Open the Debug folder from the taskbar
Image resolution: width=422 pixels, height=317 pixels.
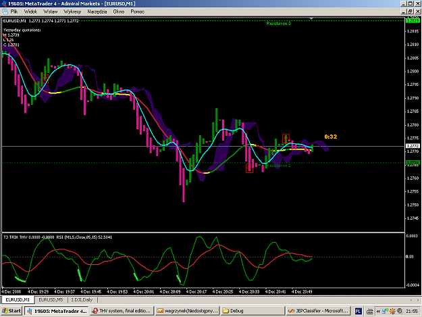253,311
